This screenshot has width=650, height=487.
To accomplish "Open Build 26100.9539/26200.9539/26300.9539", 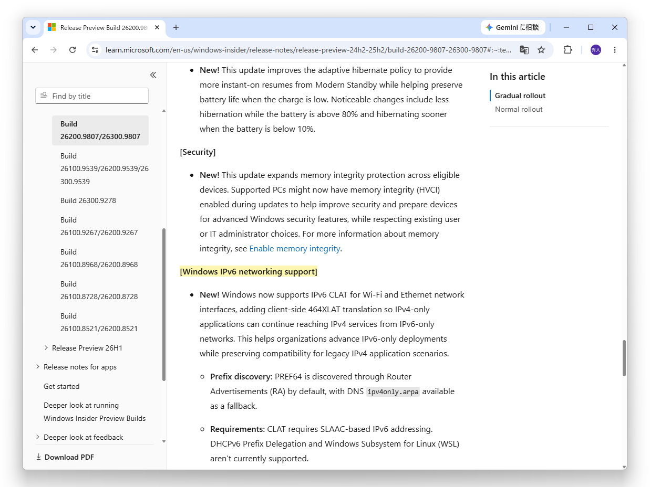I will tap(104, 169).
